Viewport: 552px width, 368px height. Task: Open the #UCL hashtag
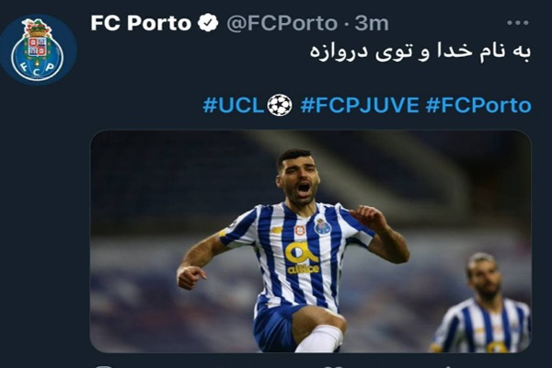click(x=233, y=105)
